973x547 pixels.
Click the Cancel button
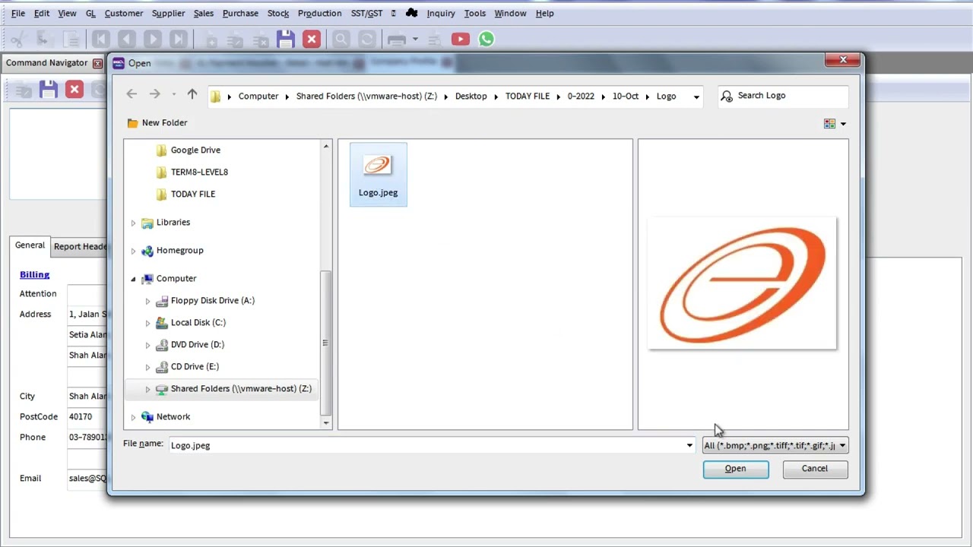[814, 469]
